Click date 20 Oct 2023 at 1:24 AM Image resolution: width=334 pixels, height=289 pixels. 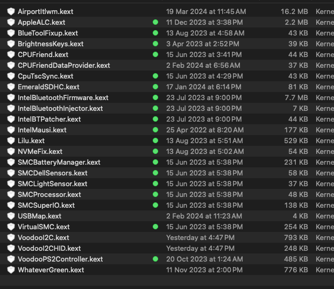coord(204,259)
